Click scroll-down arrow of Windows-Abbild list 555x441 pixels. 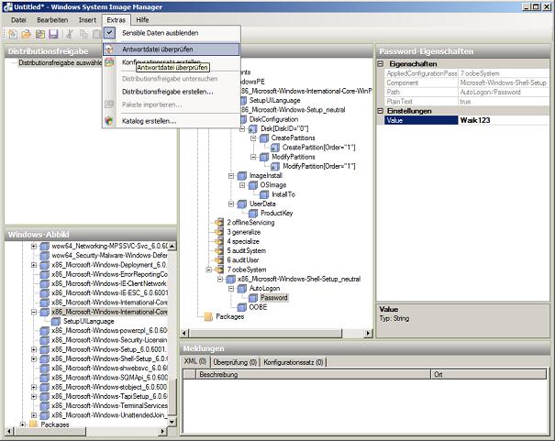[172, 422]
